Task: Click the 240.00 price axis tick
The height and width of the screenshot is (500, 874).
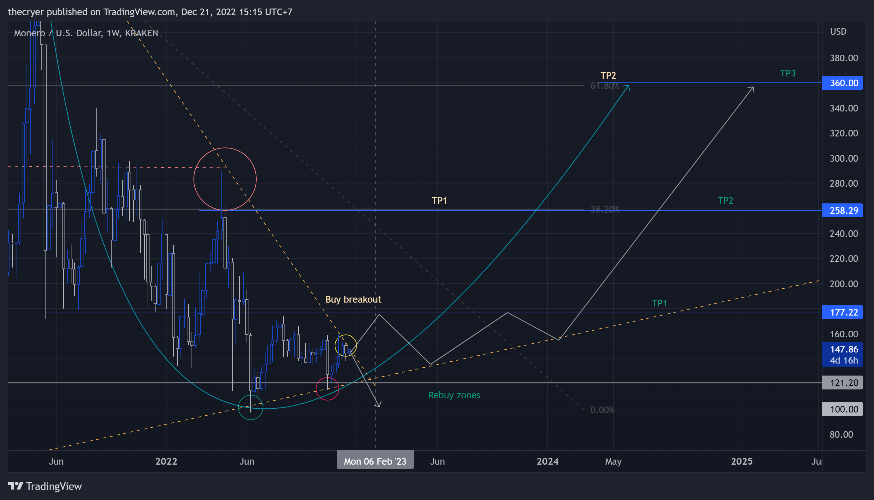Action: 844,234
